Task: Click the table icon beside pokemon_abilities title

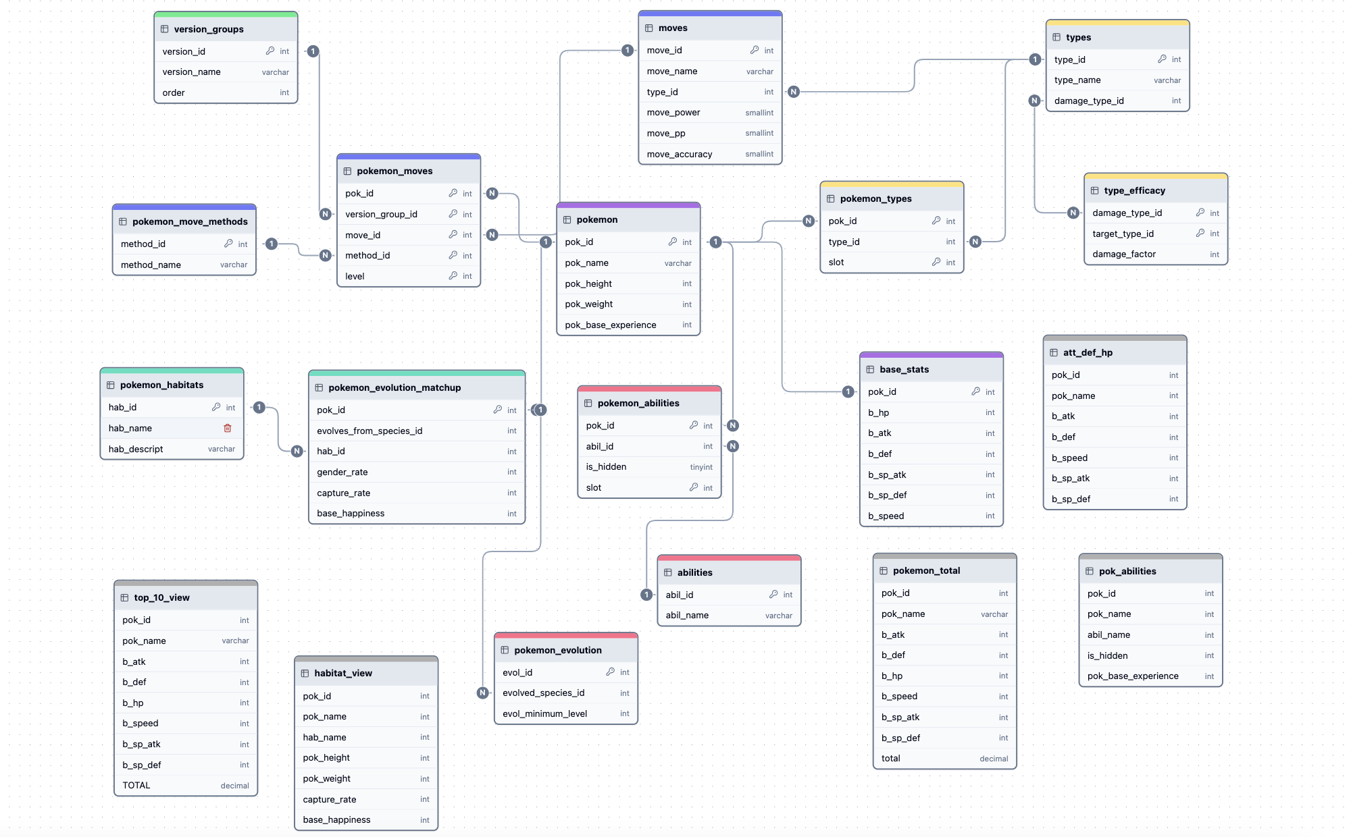Action: click(588, 403)
